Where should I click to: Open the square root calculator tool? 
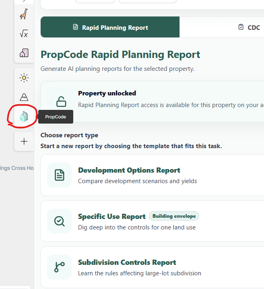24,33
